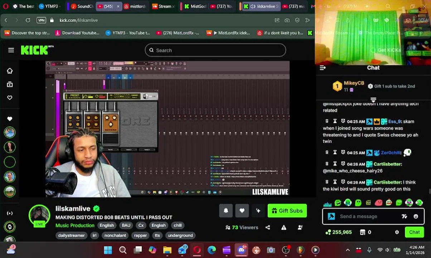
Task: Collapse the chat panel
Action: coord(323,68)
